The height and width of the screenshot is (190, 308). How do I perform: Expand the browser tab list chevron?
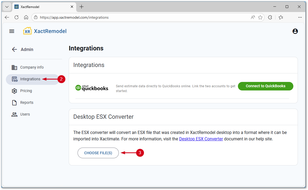coord(7,7)
